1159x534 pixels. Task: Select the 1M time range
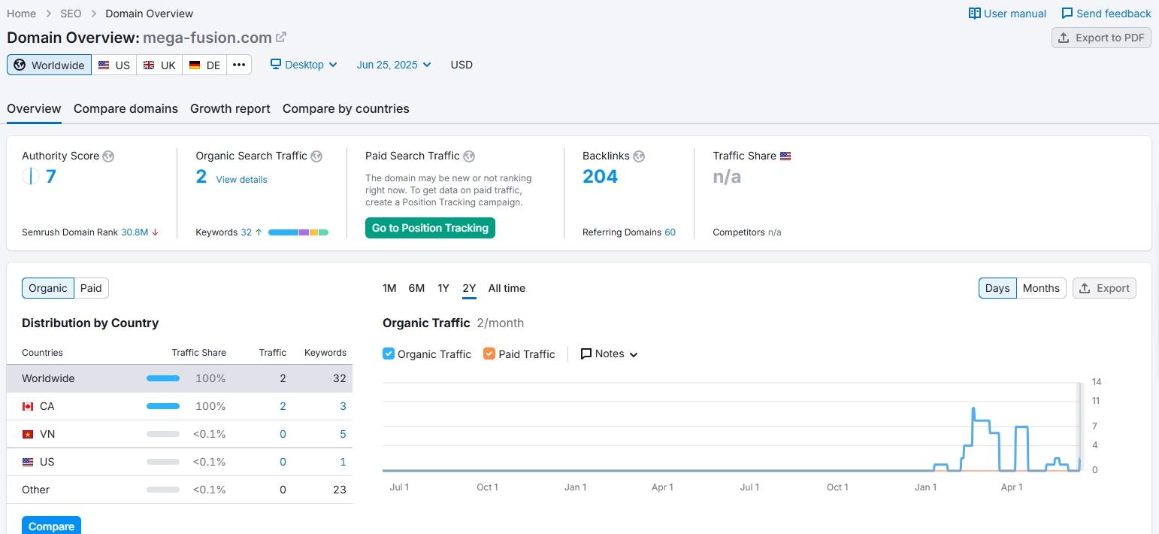389,288
